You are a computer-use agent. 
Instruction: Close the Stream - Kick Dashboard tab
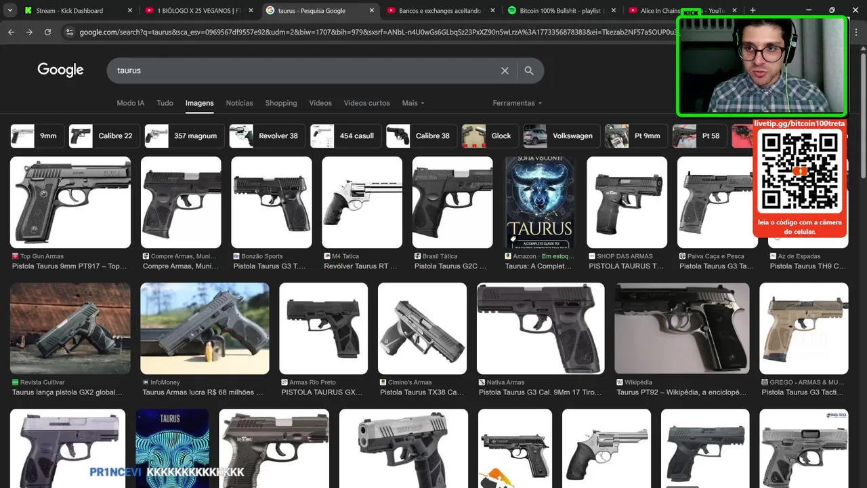point(130,10)
